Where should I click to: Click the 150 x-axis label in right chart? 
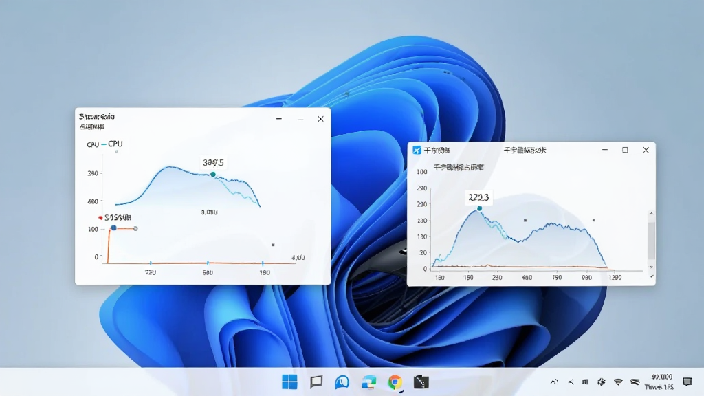click(x=468, y=278)
